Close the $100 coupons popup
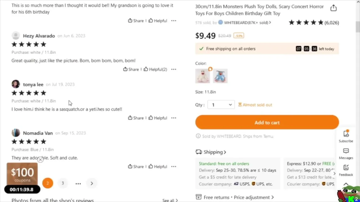The width and height of the screenshot is (360, 202). point(40,160)
